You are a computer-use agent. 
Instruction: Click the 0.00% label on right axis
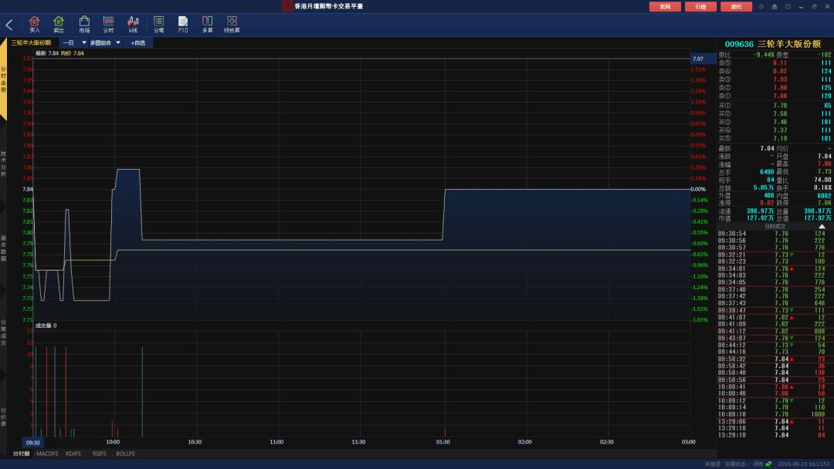pyautogui.click(x=698, y=189)
